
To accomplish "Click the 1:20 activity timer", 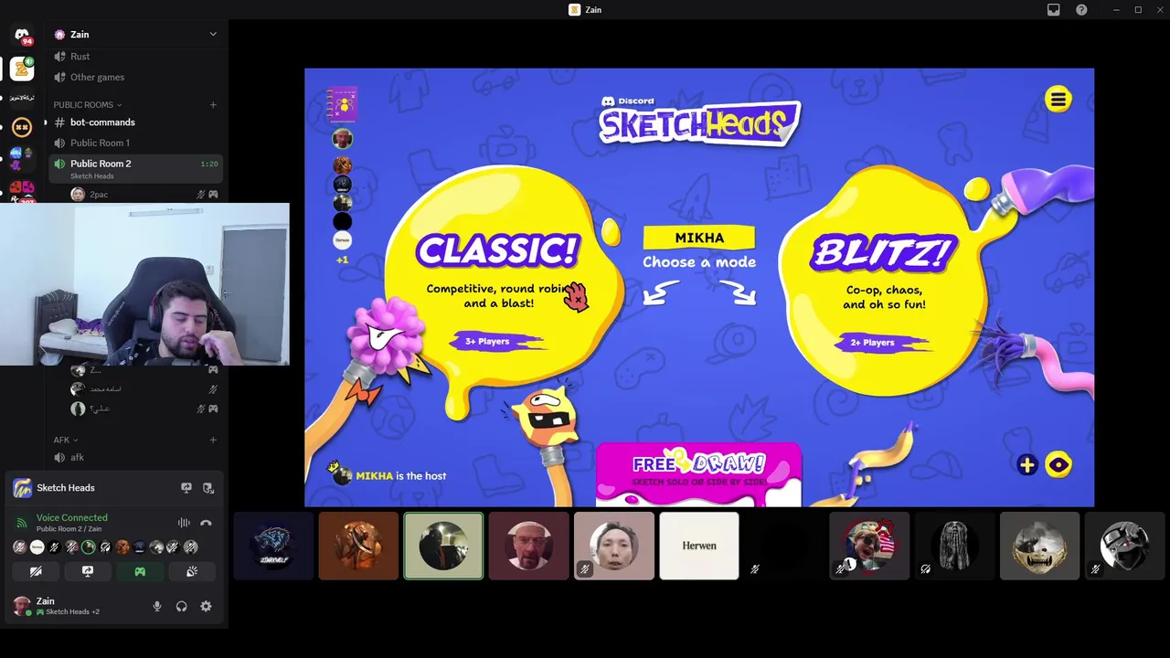I will pos(209,164).
